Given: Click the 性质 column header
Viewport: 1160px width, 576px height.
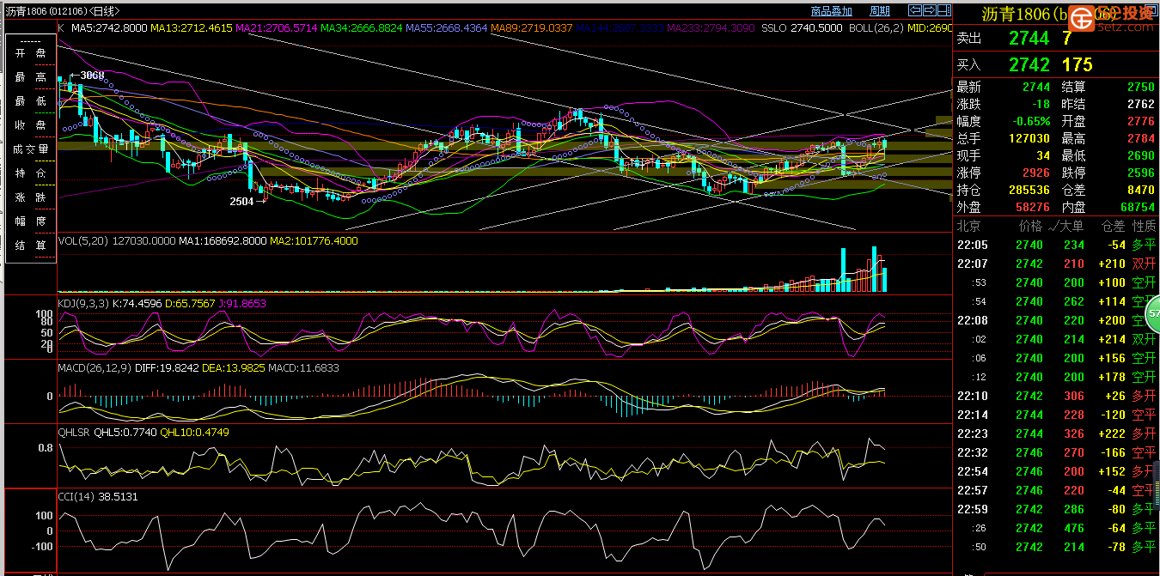Looking at the screenshot, I should pos(1144,227).
